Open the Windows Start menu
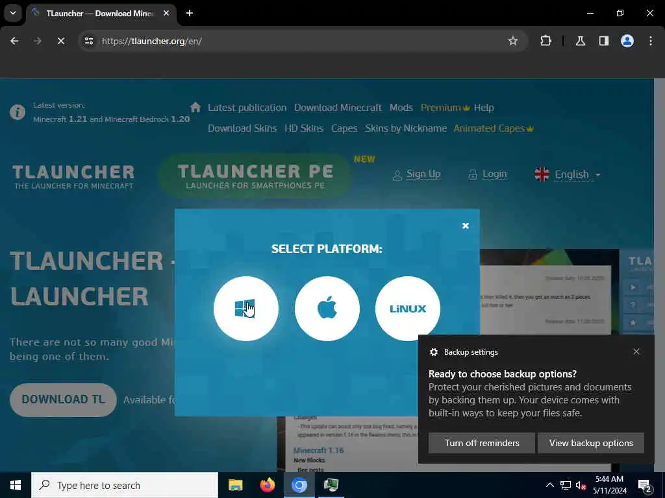 [x=16, y=485]
